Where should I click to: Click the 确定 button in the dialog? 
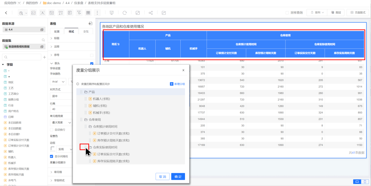(x=178, y=177)
